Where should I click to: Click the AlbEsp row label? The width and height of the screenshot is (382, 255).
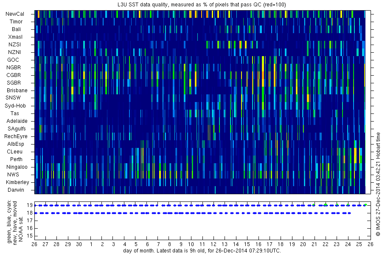(x=16, y=144)
